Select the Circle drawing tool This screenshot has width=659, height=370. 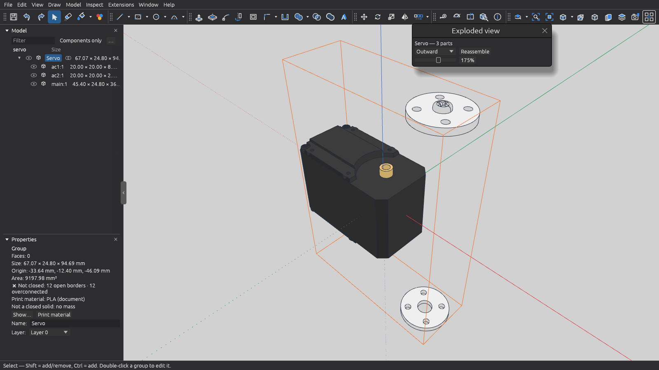tap(156, 17)
